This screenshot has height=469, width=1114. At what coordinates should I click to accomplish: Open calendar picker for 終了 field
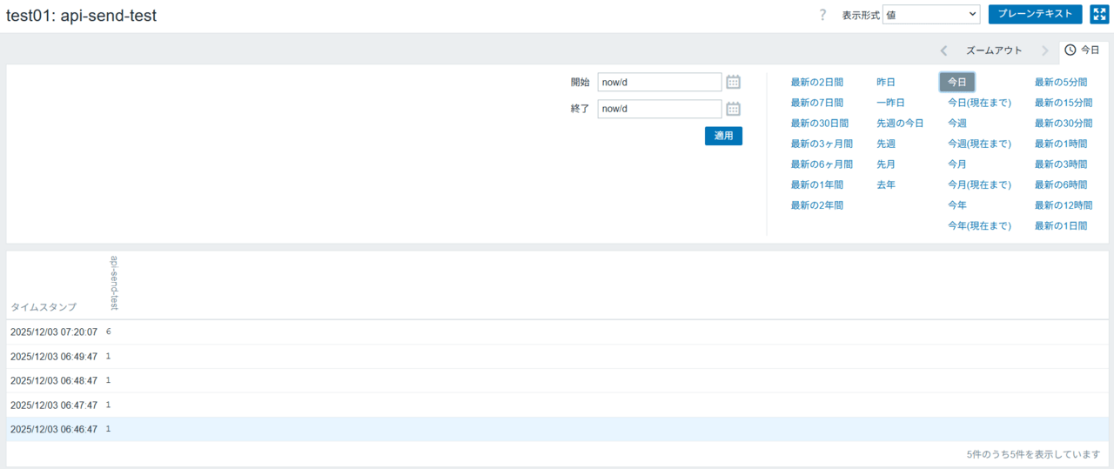(x=733, y=109)
